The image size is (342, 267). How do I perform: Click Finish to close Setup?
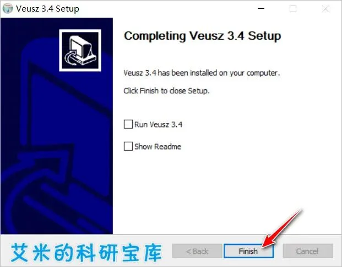pos(248,251)
